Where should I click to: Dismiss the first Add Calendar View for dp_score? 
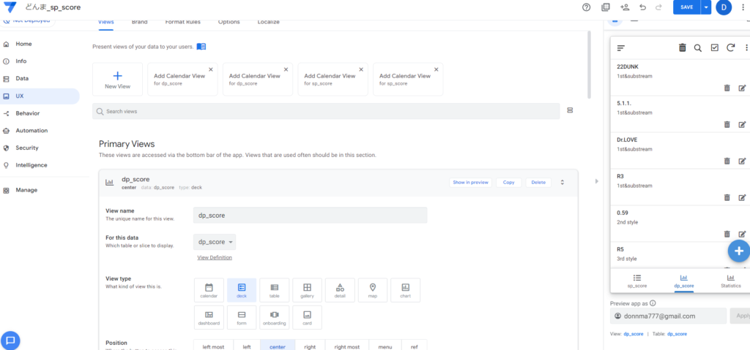pyautogui.click(x=211, y=69)
